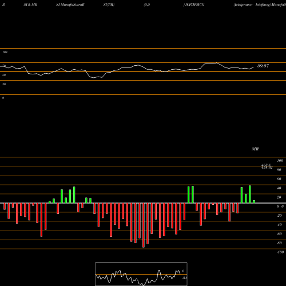The height and width of the screenshot is (286, 286).
Task: Click the -40 label on MR right axis
Action: pos(279,225)
